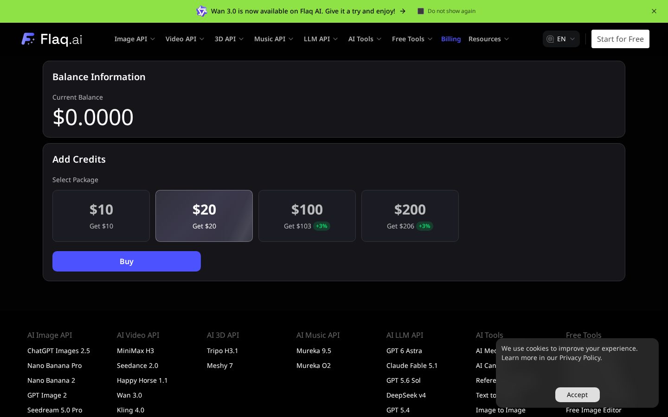The width and height of the screenshot is (668, 417).
Task: Check the "Do not show again" box
Action: 421,11
